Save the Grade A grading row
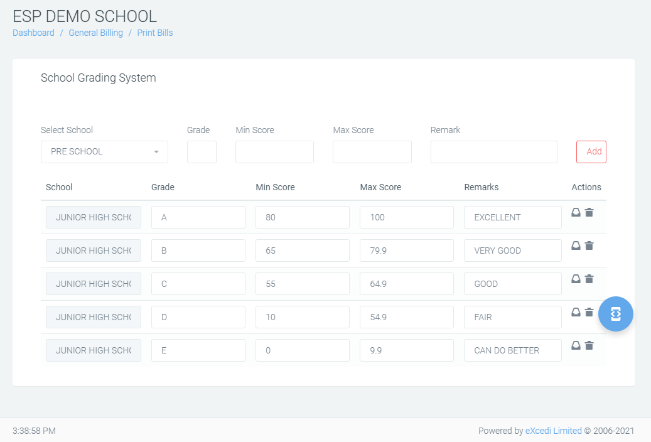This screenshot has width=651, height=442. click(576, 212)
